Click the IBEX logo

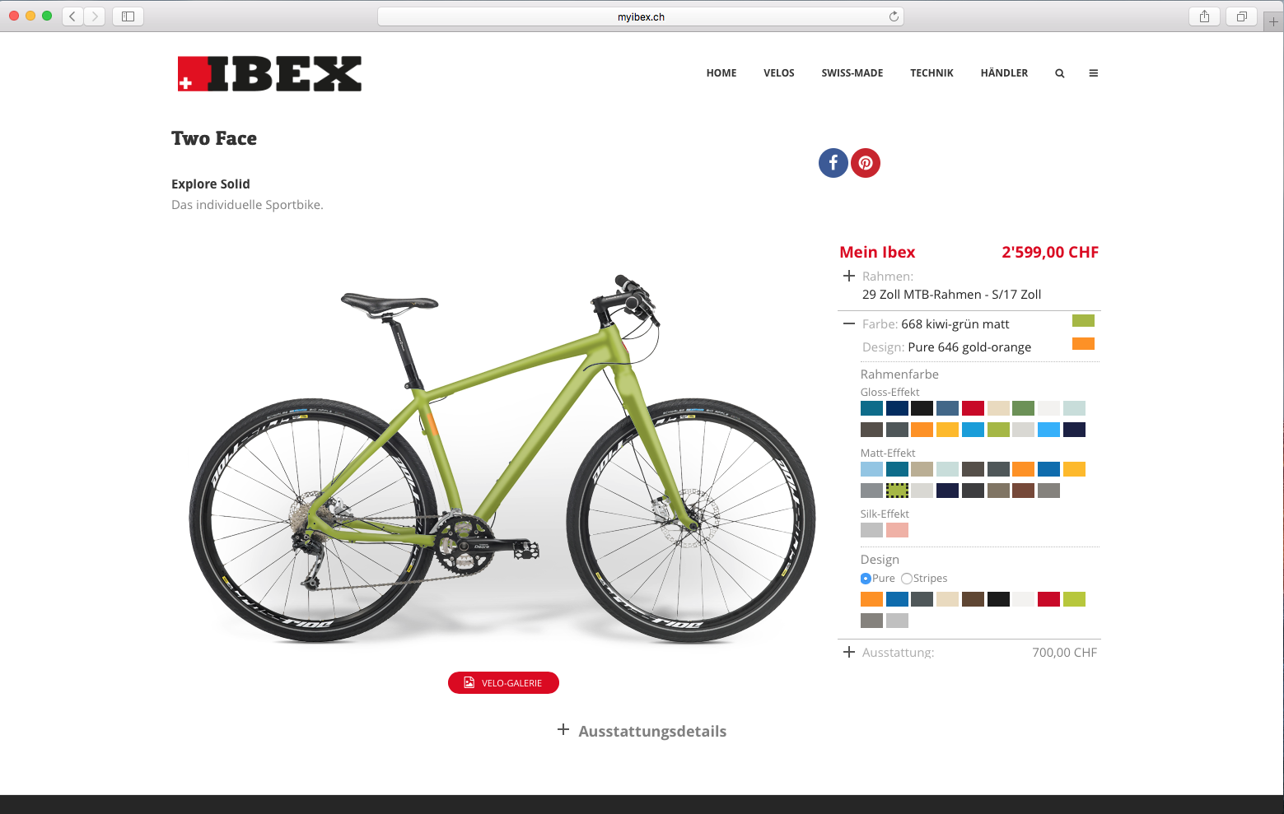tap(269, 73)
